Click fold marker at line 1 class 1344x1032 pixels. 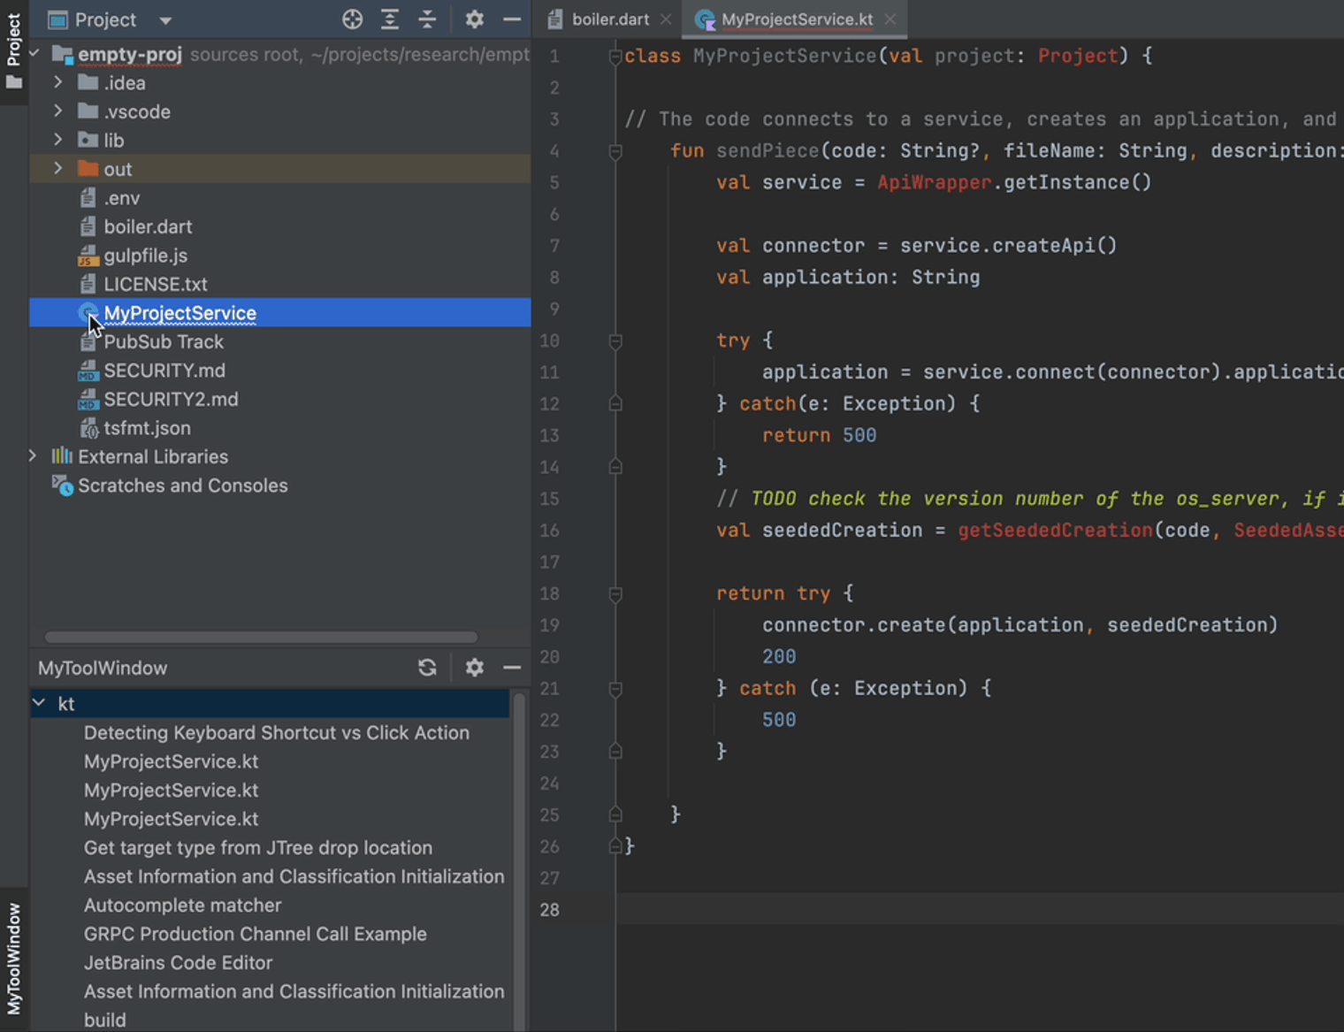[615, 57]
